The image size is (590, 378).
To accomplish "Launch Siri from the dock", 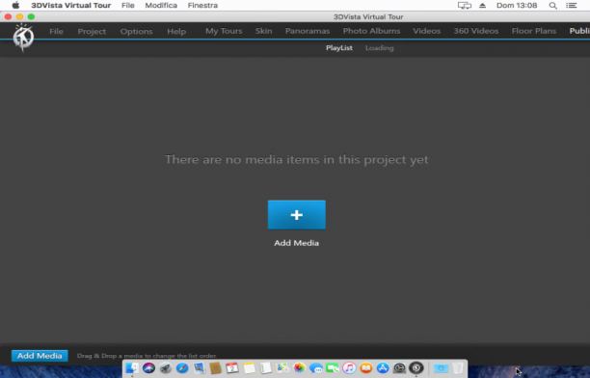I will 148,367.
